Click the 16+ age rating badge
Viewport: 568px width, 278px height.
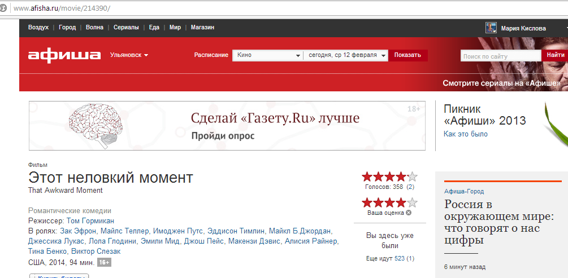click(105, 262)
